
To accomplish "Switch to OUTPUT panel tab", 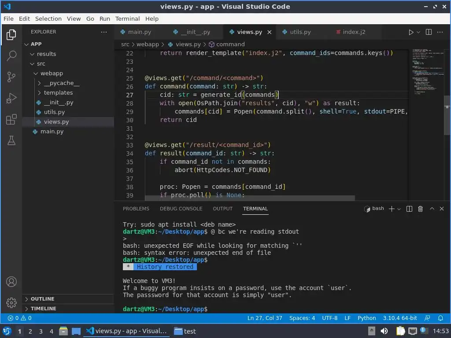I will tap(222, 209).
